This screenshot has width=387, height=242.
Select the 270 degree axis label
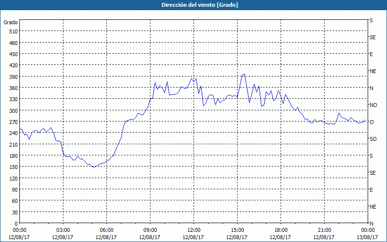click(13, 121)
